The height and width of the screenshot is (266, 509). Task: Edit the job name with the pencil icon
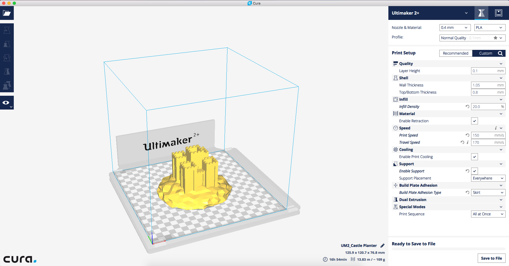click(x=382, y=246)
